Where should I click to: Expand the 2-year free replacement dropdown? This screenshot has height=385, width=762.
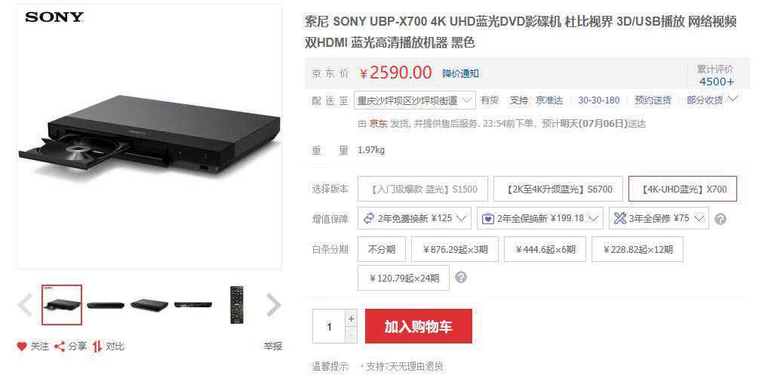[x=414, y=218]
